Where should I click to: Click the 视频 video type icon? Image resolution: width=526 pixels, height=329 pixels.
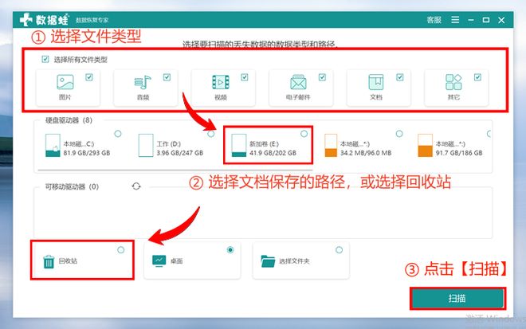pyautogui.click(x=221, y=82)
